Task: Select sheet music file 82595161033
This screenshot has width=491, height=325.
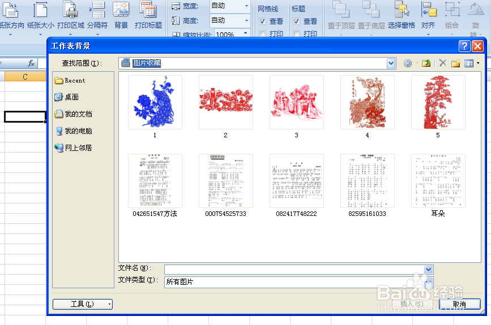Action: click(368, 181)
